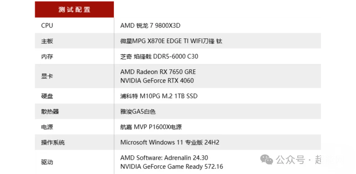
Task: Click the NVIDIA GeForce RTX 4060 line
Action: click(x=157, y=81)
